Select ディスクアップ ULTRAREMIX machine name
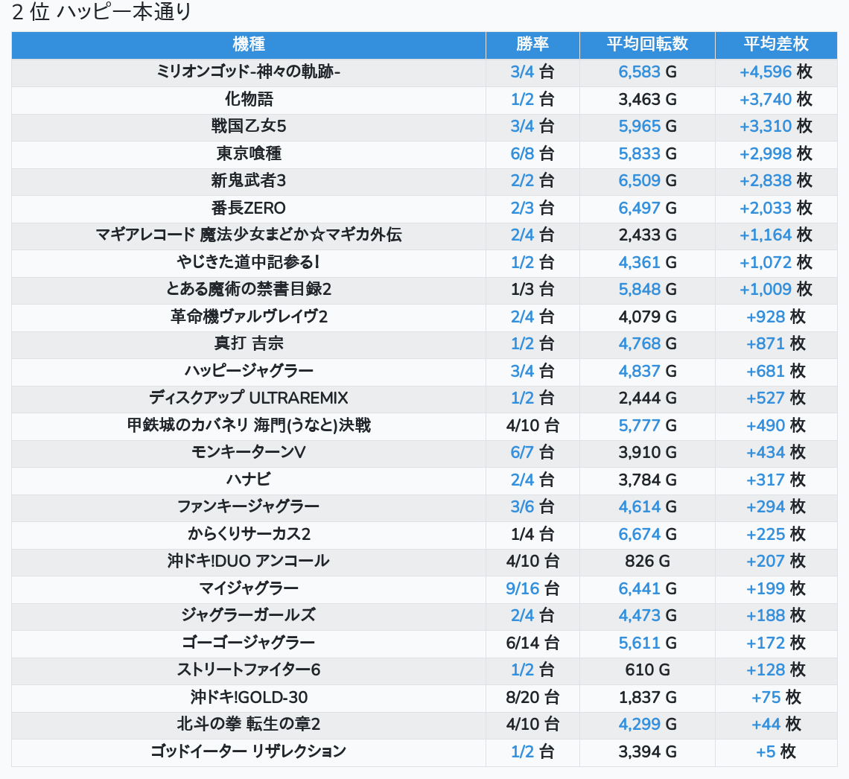849x779 pixels. pos(249,398)
